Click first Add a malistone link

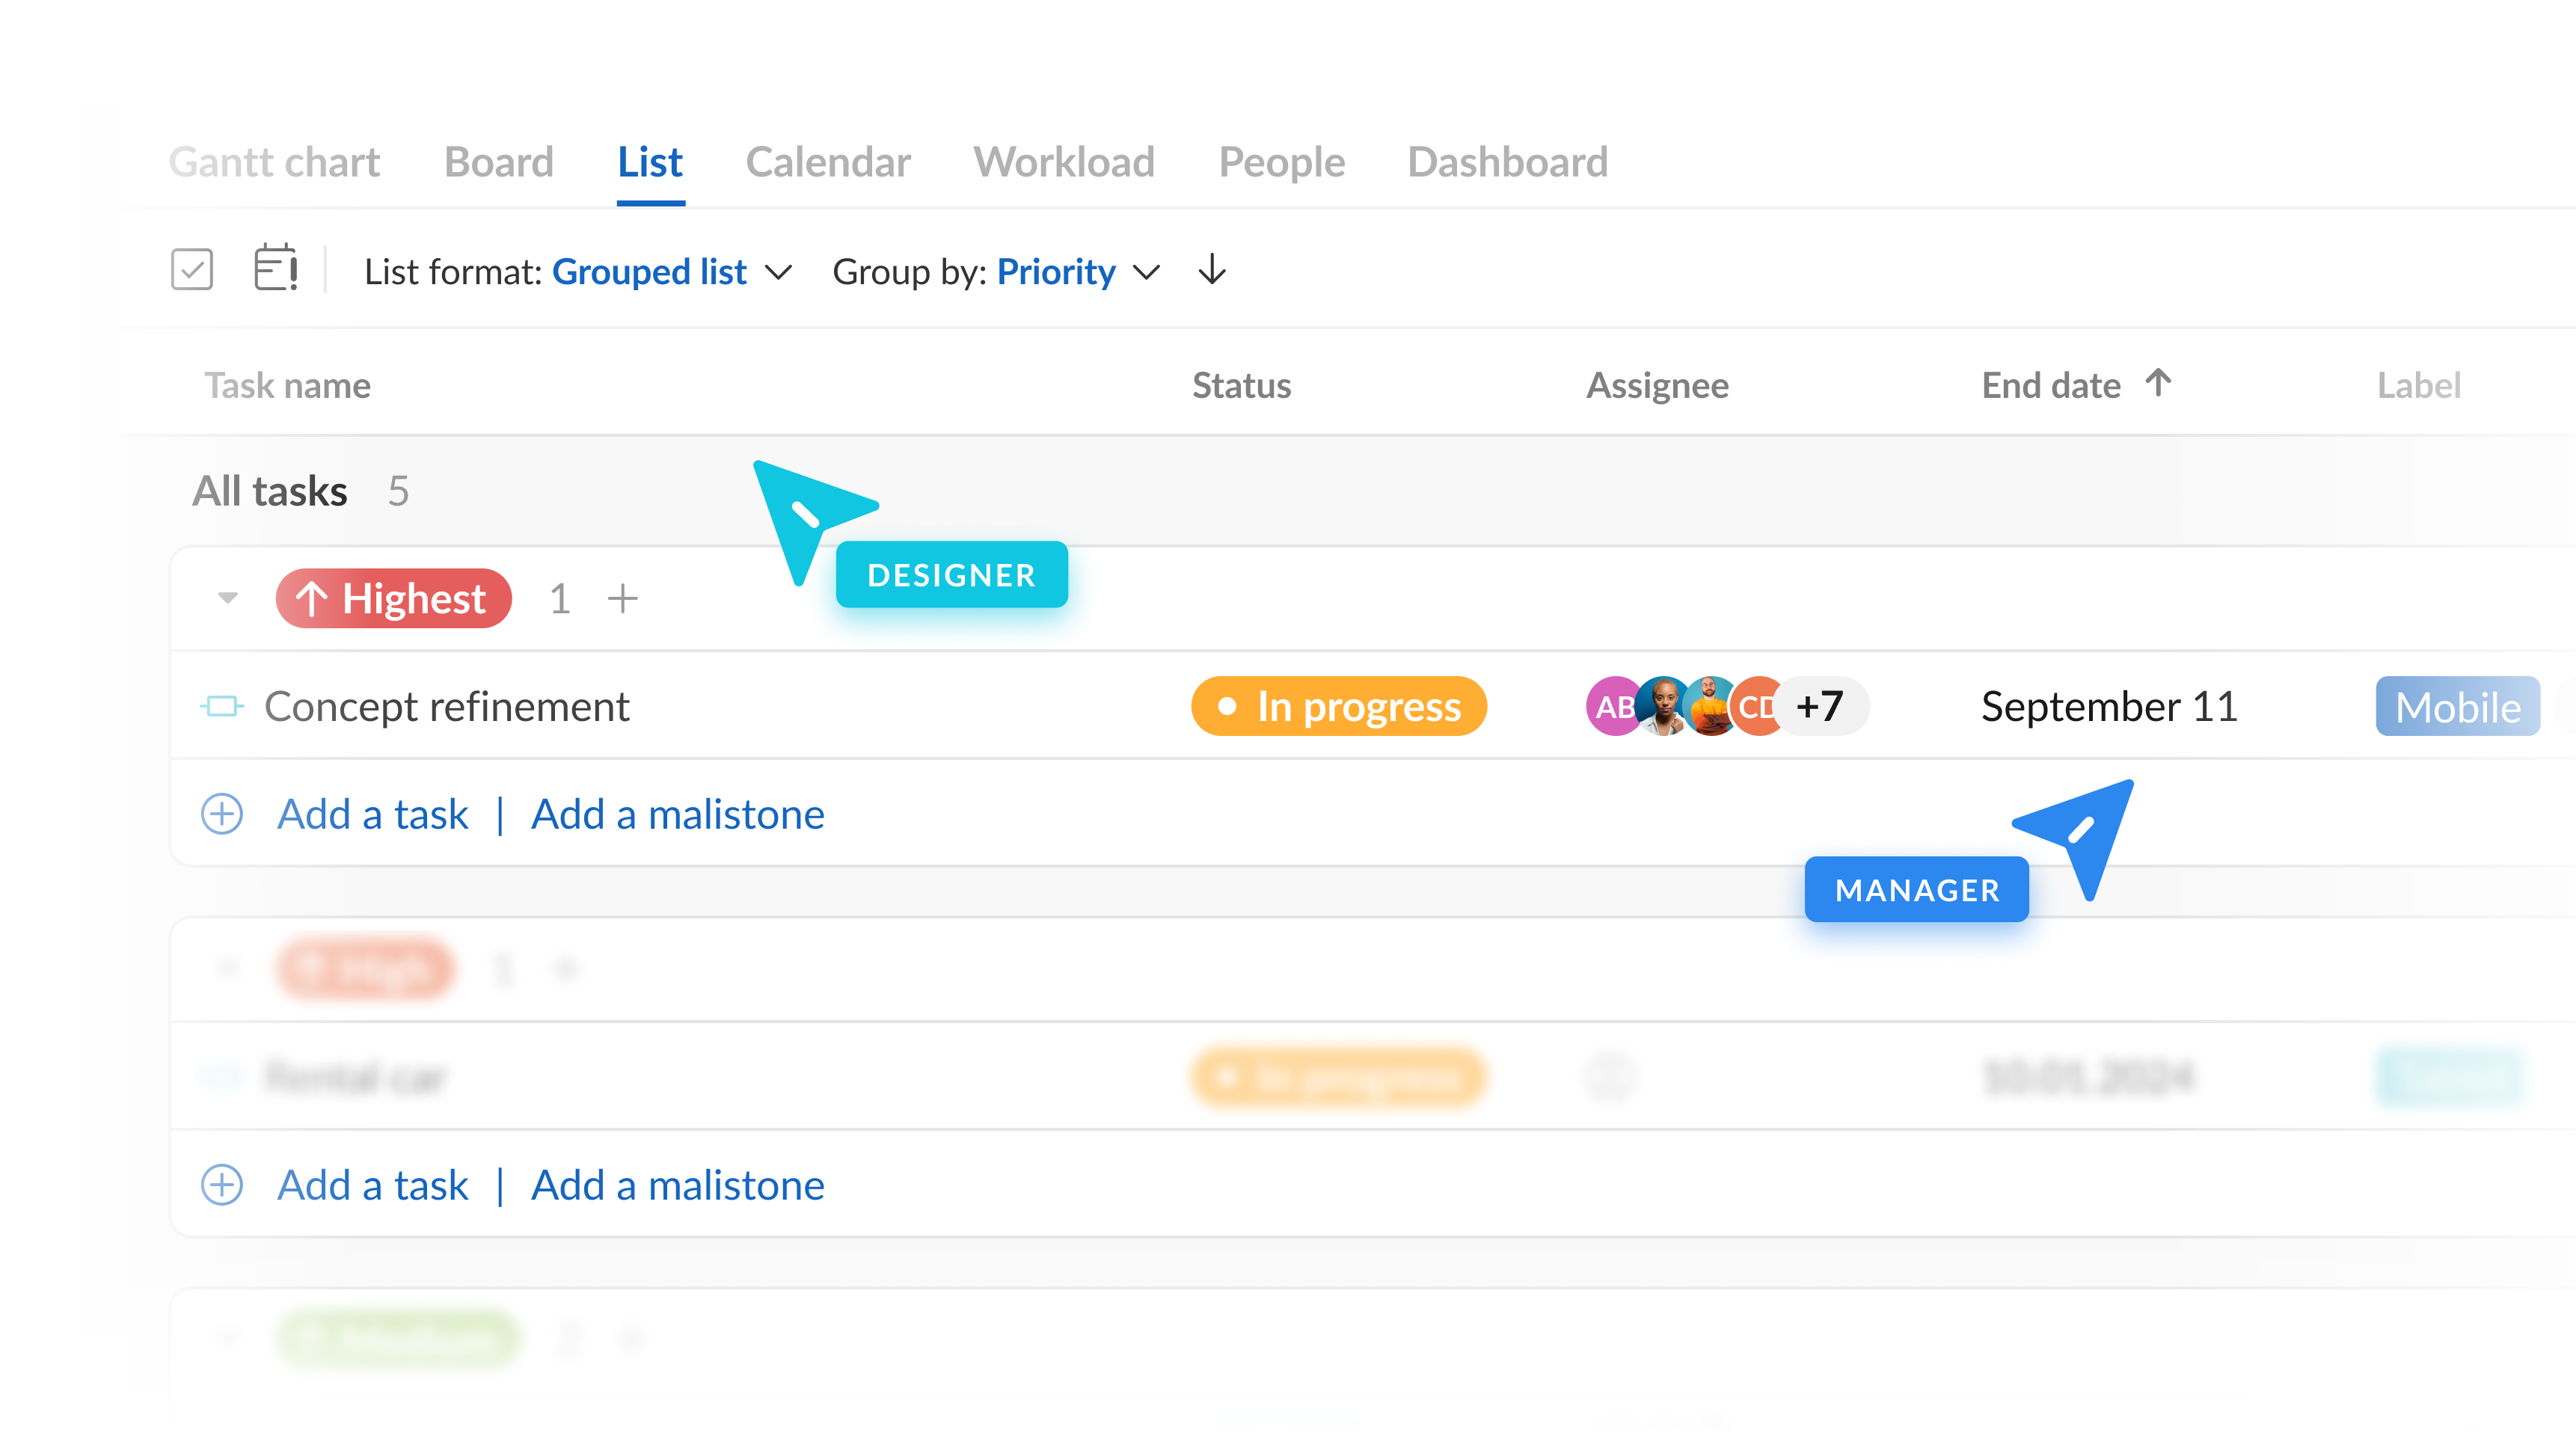(677, 814)
